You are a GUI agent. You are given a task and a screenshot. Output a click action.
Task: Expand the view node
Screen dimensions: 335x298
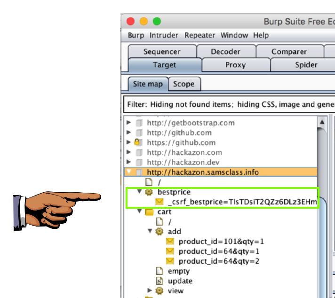tap(150, 290)
